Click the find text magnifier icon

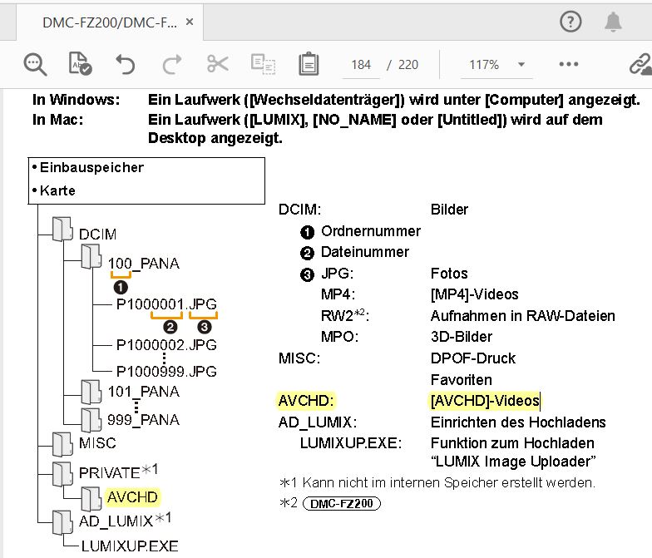click(35, 64)
